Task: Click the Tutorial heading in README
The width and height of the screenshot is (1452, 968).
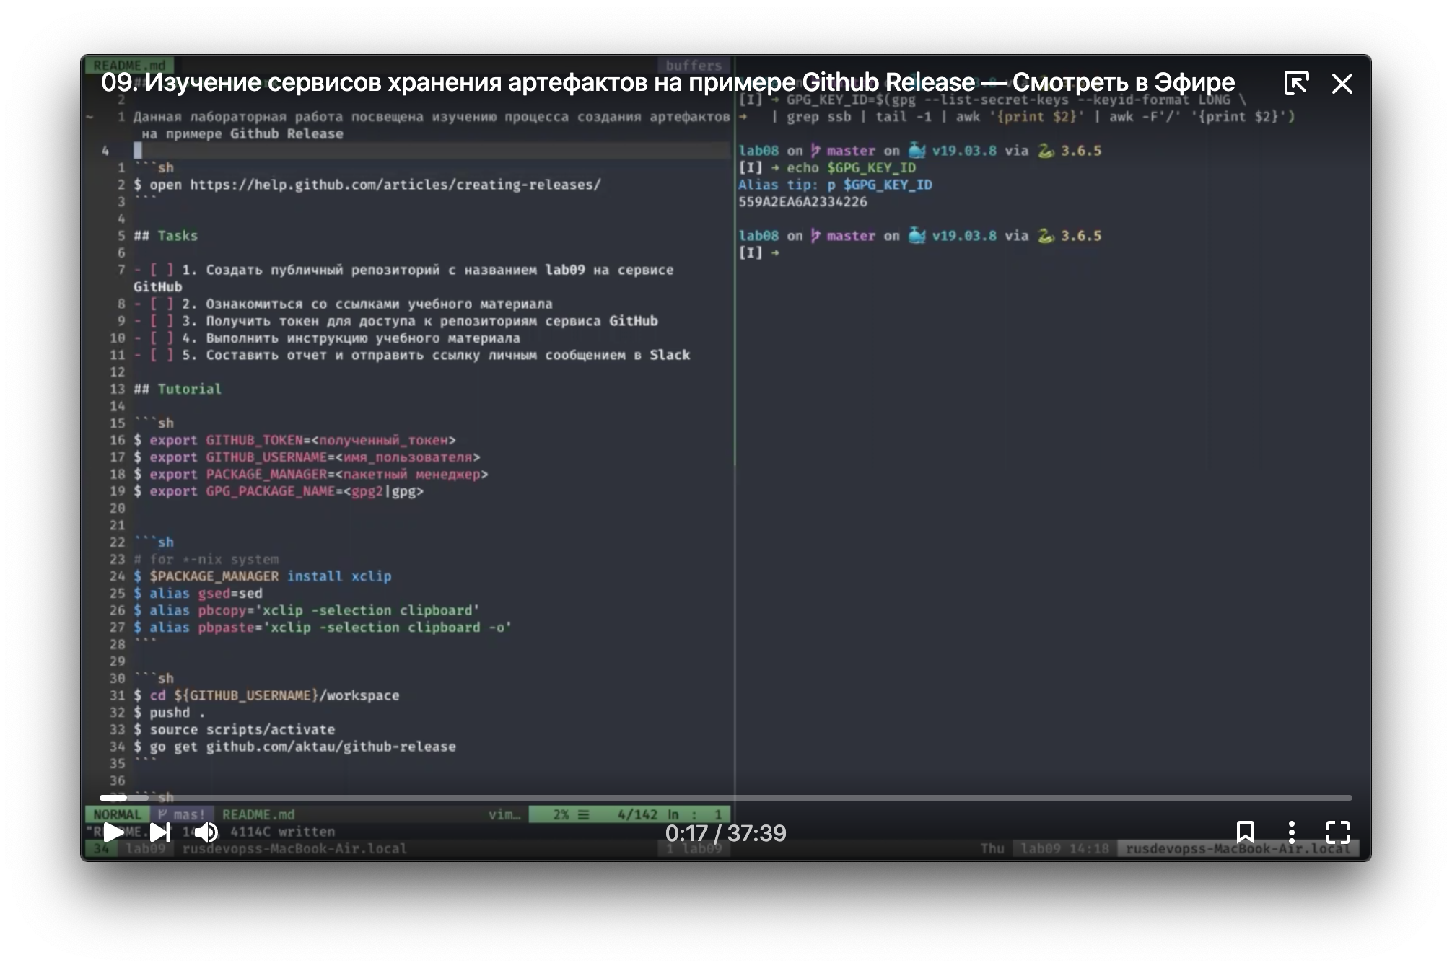Action: coord(188,389)
